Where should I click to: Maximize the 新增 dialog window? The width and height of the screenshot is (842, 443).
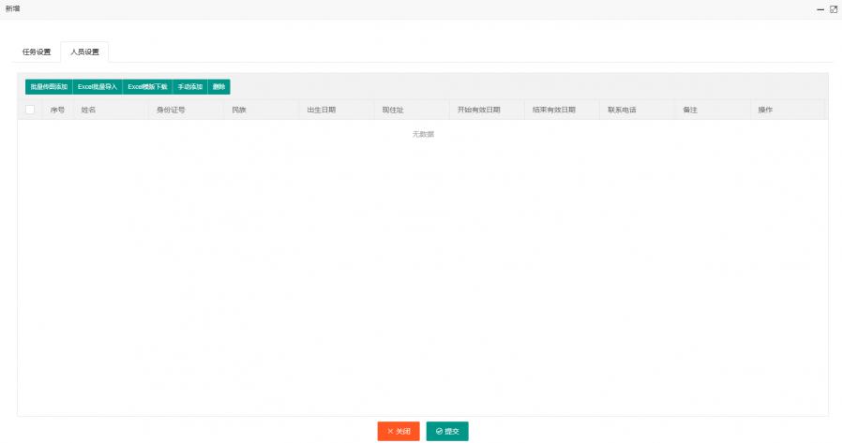[834, 8]
